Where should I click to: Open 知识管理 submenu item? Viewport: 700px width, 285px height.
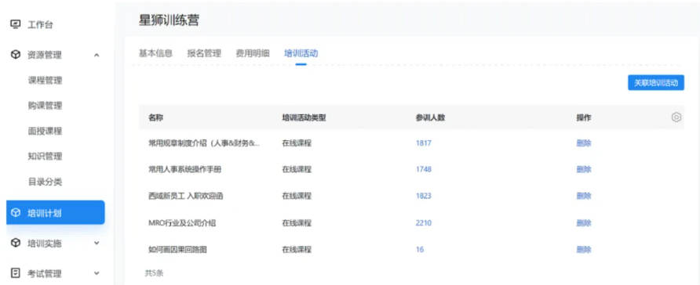[x=45, y=157]
